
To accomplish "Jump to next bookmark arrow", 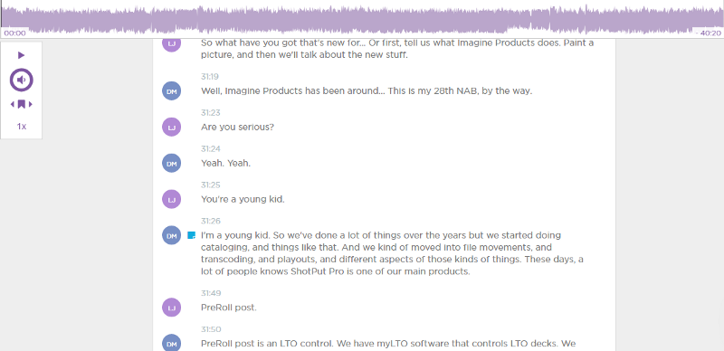I will click(31, 104).
